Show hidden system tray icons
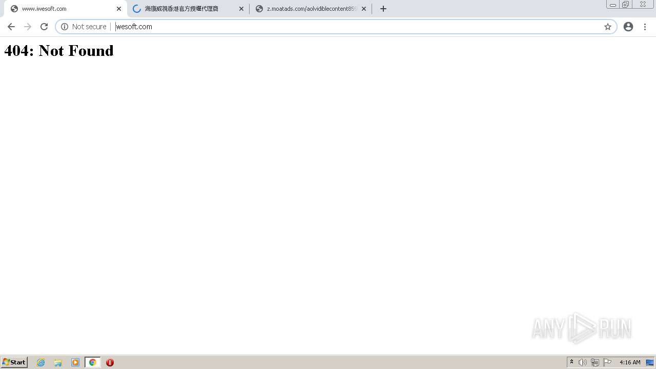The image size is (656, 369). coord(572,362)
